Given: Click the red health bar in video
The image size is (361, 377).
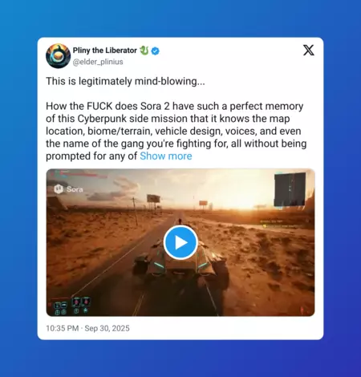Looking at the screenshot, I should [x=79, y=176].
